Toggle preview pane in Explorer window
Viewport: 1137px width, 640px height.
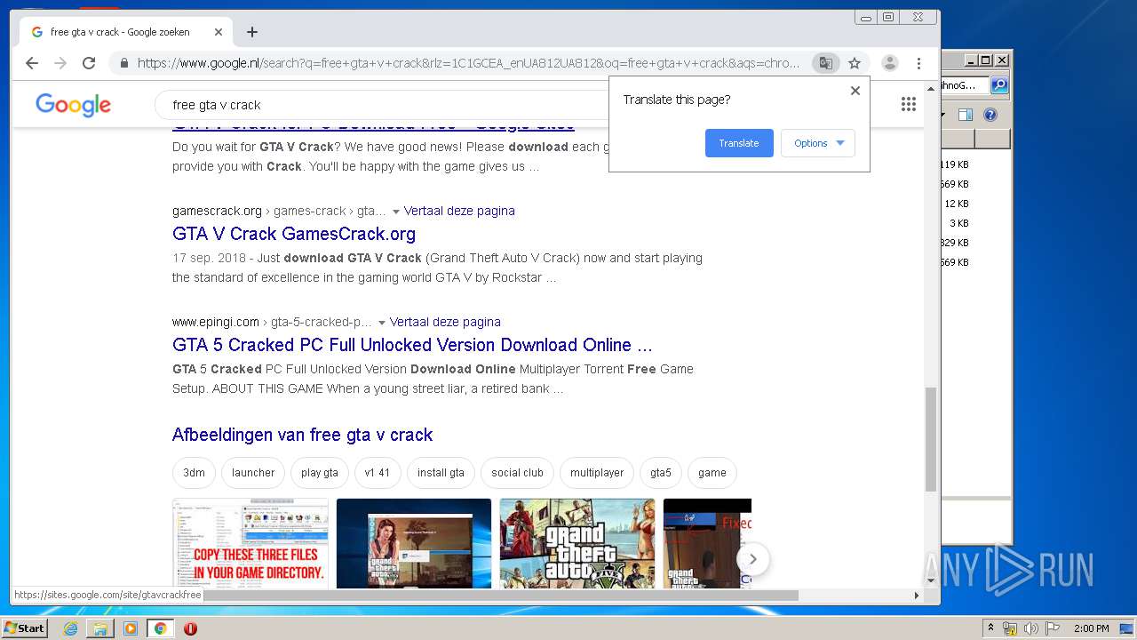(966, 115)
